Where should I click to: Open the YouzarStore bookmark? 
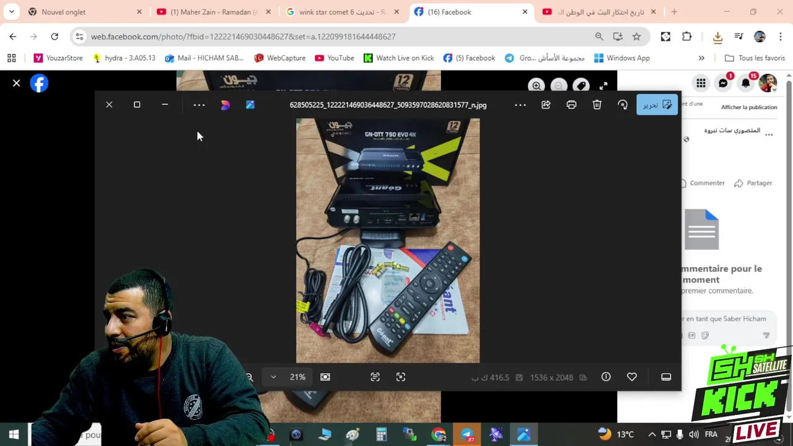click(58, 58)
